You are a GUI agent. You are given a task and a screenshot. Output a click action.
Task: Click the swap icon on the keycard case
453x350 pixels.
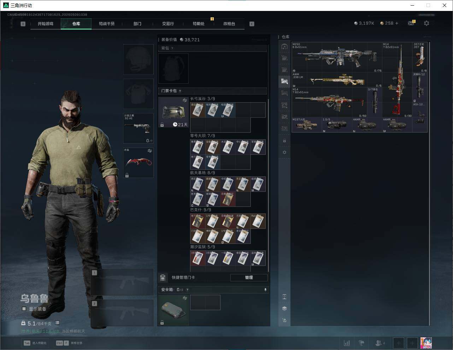click(x=185, y=101)
